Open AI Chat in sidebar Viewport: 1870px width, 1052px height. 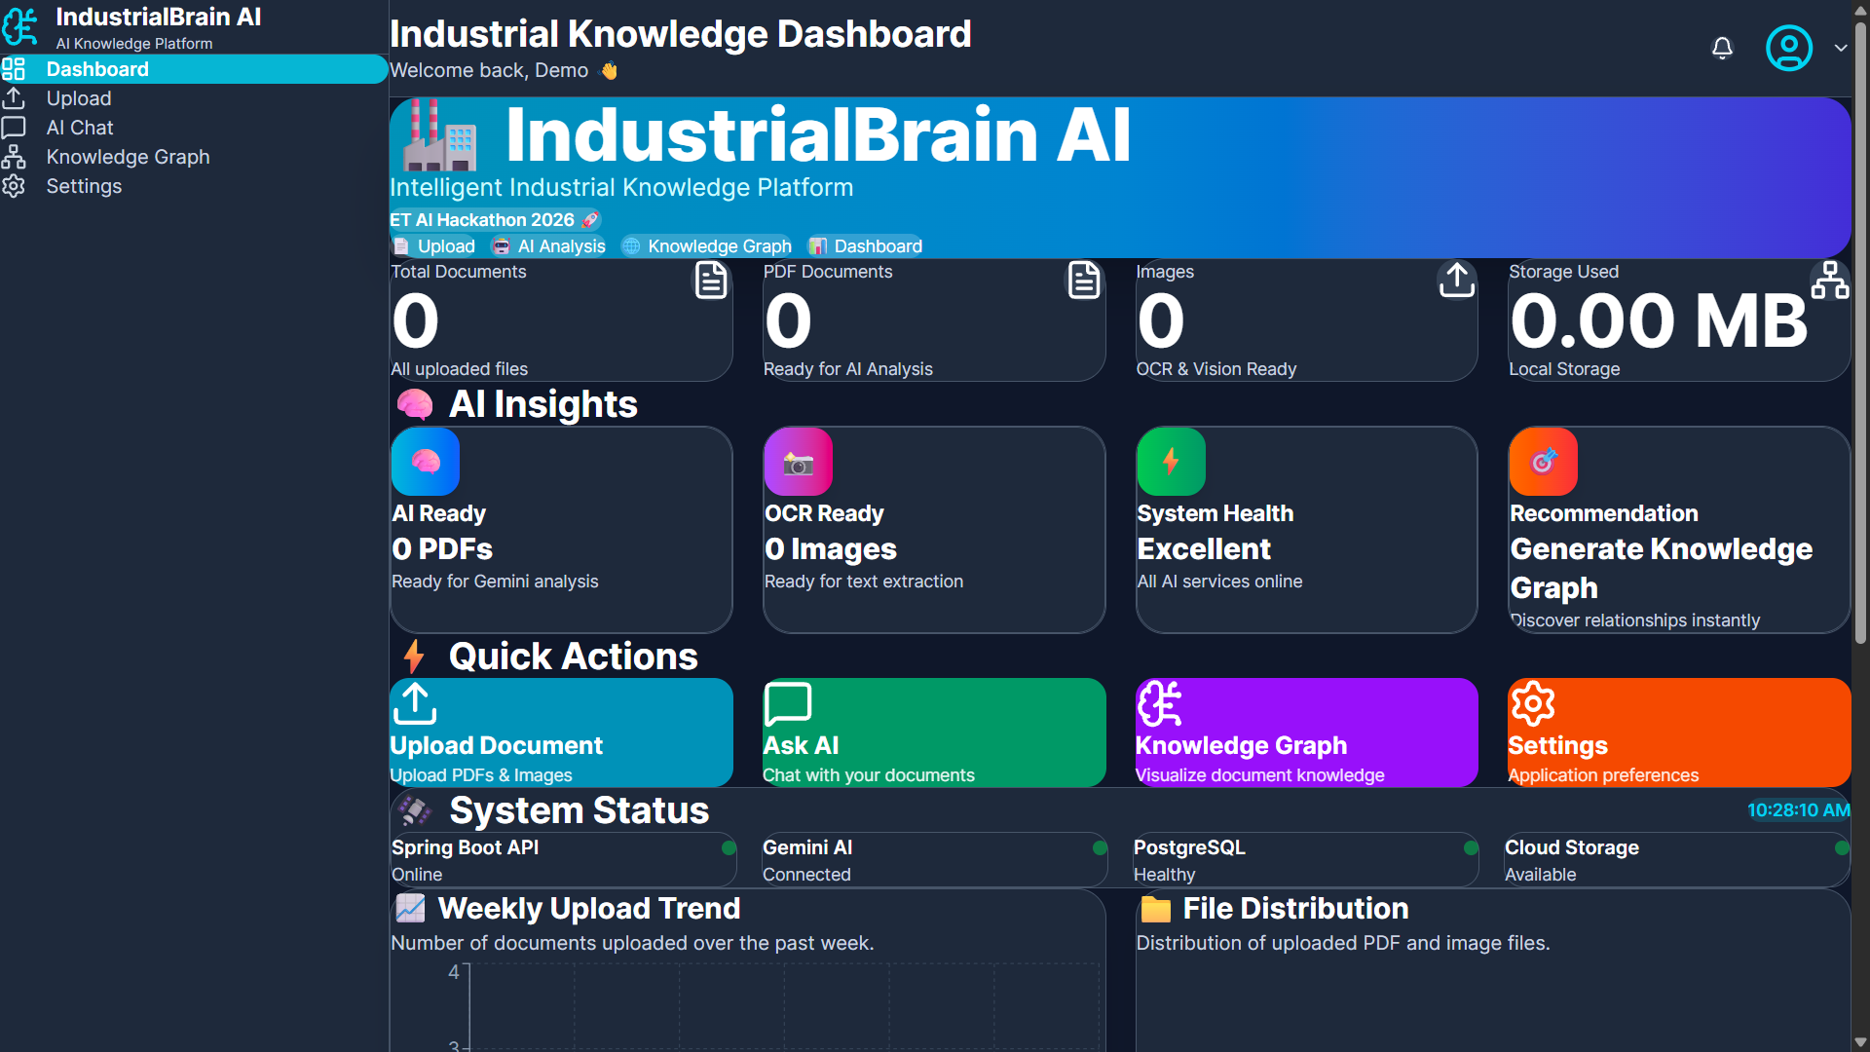[194, 128]
